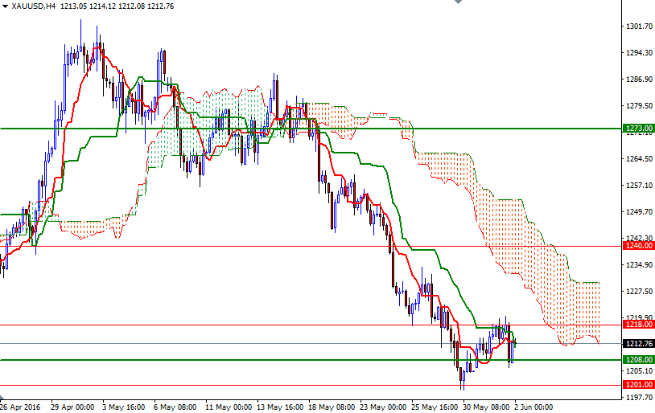This screenshot has width=655, height=413.
Task: Click the small triangle marker at bottom-left corner
Action: [x=3, y=398]
